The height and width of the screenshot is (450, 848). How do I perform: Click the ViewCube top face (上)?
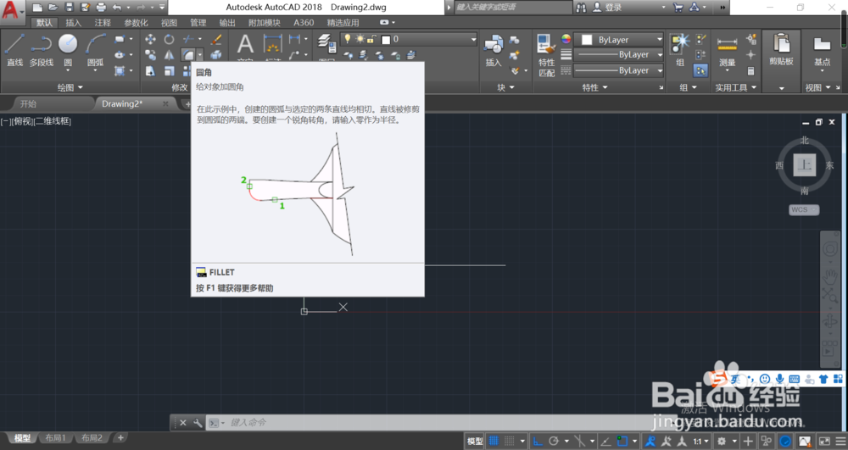(805, 164)
